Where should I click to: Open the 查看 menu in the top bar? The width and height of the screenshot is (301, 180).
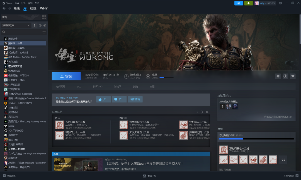[17, 3]
